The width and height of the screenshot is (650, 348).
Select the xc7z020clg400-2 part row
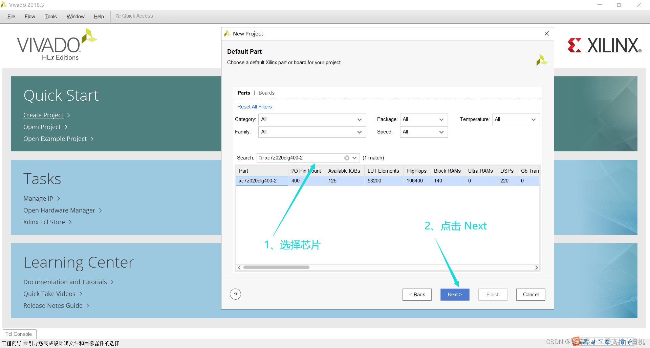(x=387, y=181)
